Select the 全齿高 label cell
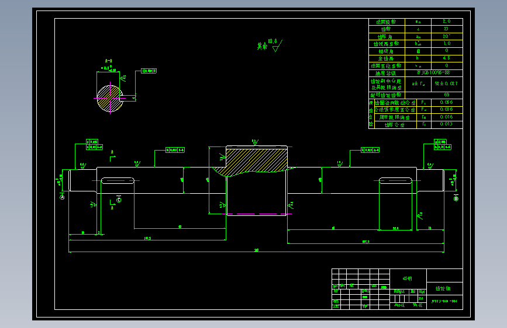 [x=387, y=58]
